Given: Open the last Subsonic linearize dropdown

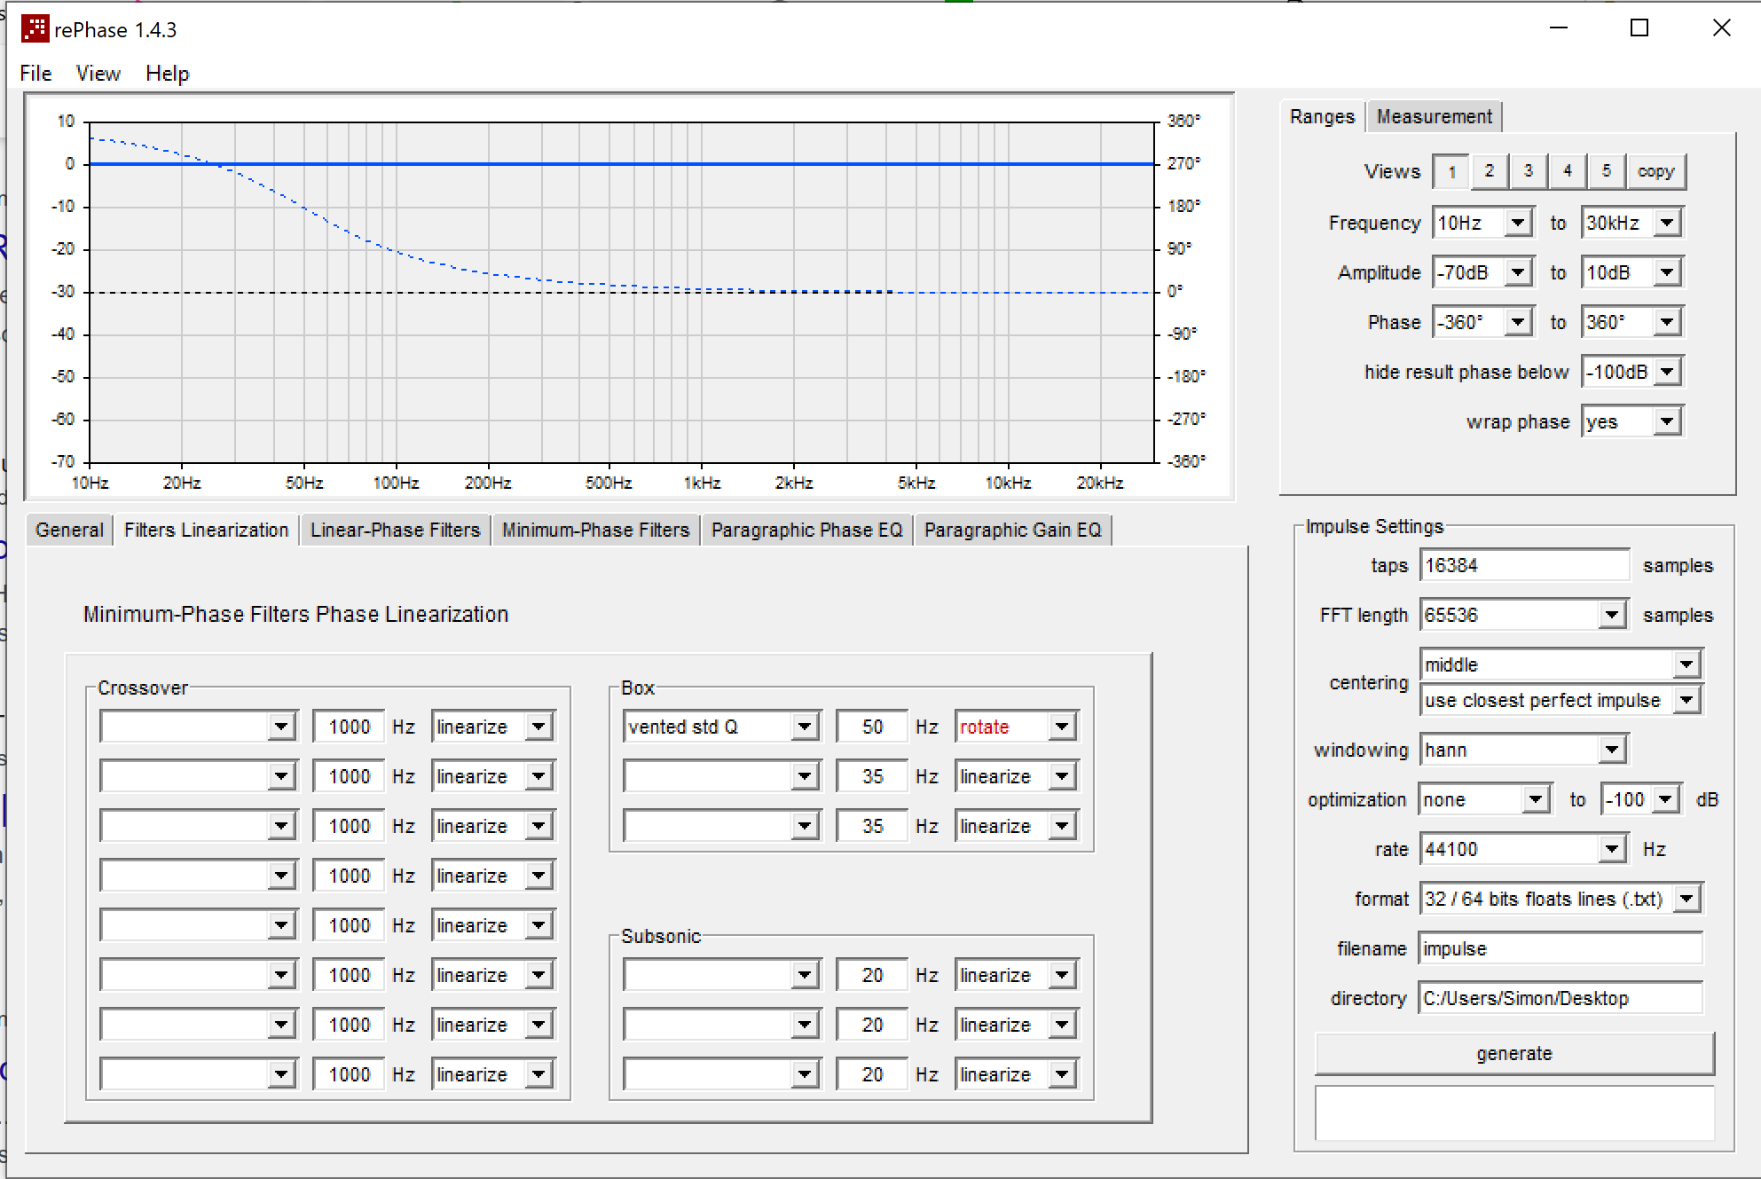Looking at the screenshot, I should [x=1016, y=1074].
